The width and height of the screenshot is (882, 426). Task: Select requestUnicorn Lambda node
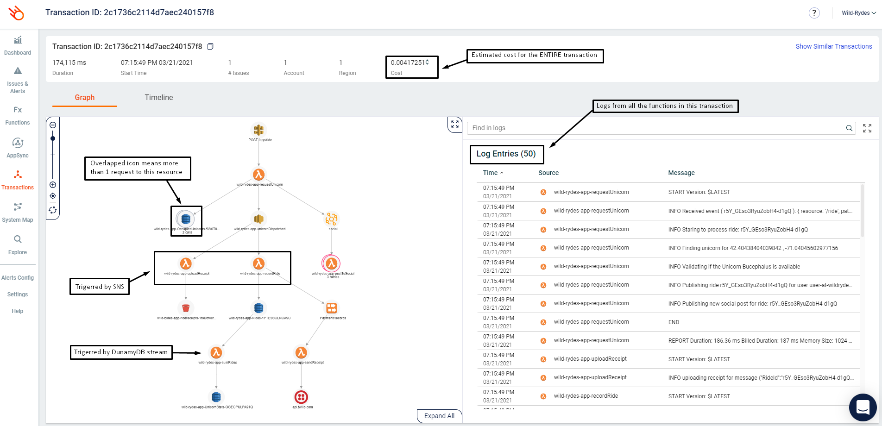pyautogui.click(x=258, y=175)
